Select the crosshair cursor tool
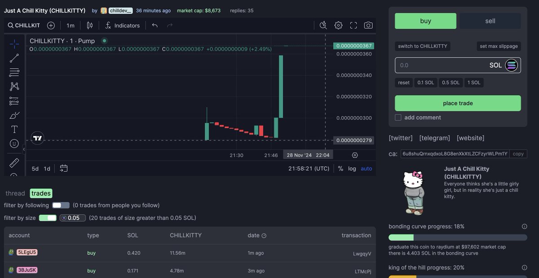The height and width of the screenshot is (278, 539). [14, 43]
